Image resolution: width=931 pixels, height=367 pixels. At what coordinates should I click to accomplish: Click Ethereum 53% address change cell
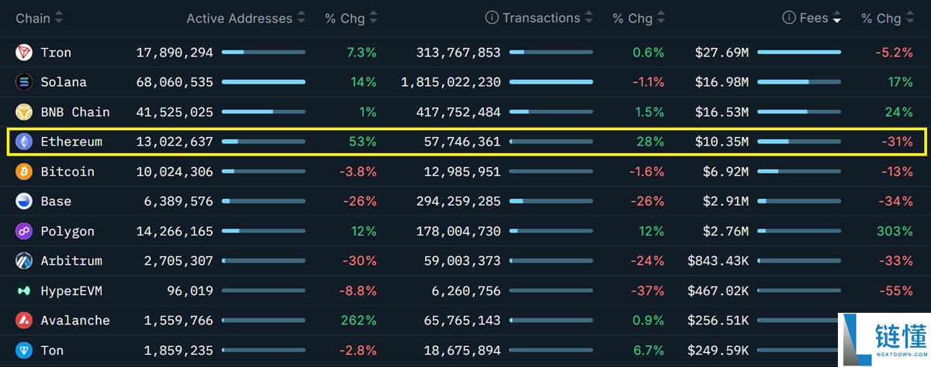(362, 142)
